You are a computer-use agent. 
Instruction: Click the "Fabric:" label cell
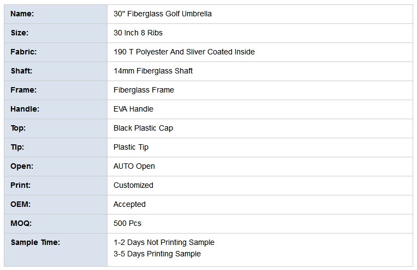pos(56,52)
